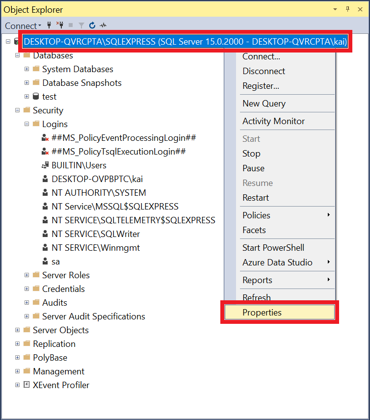Open the Reports submenu
This screenshot has width=370, height=420.
coord(279,280)
